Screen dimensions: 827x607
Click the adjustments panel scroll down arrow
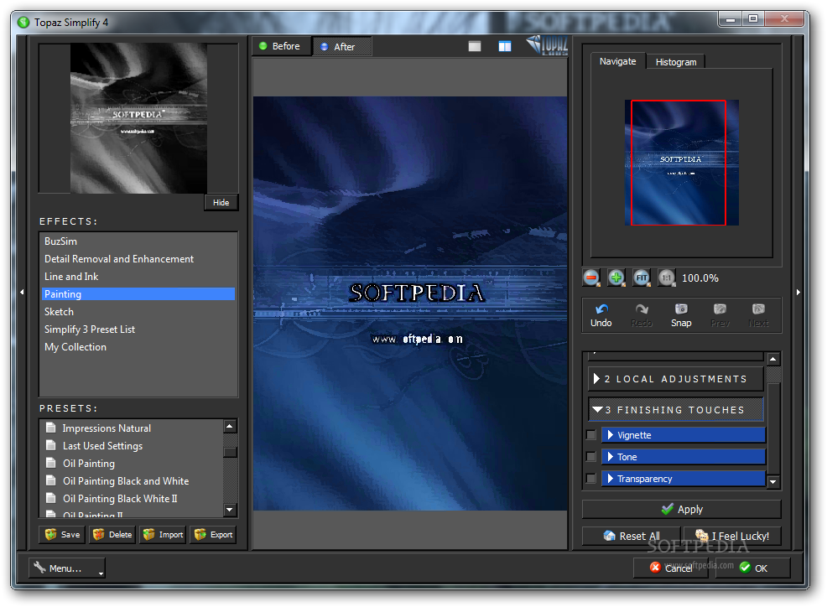pyautogui.click(x=773, y=481)
